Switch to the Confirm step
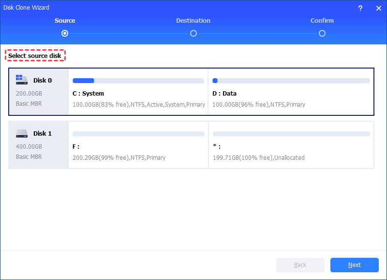The width and height of the screenshot is (387, 280). pyautogui.click(x=322, y=20)
